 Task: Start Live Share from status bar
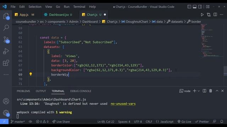61,121
